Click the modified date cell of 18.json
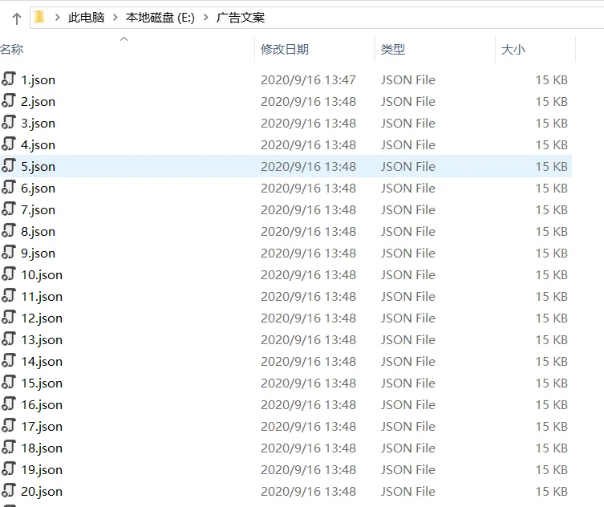The image size is (604, 507). coord(308,448)
